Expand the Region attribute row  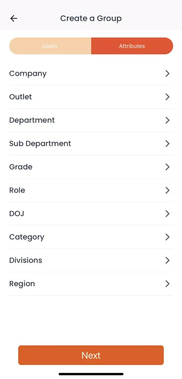point(91,283)
